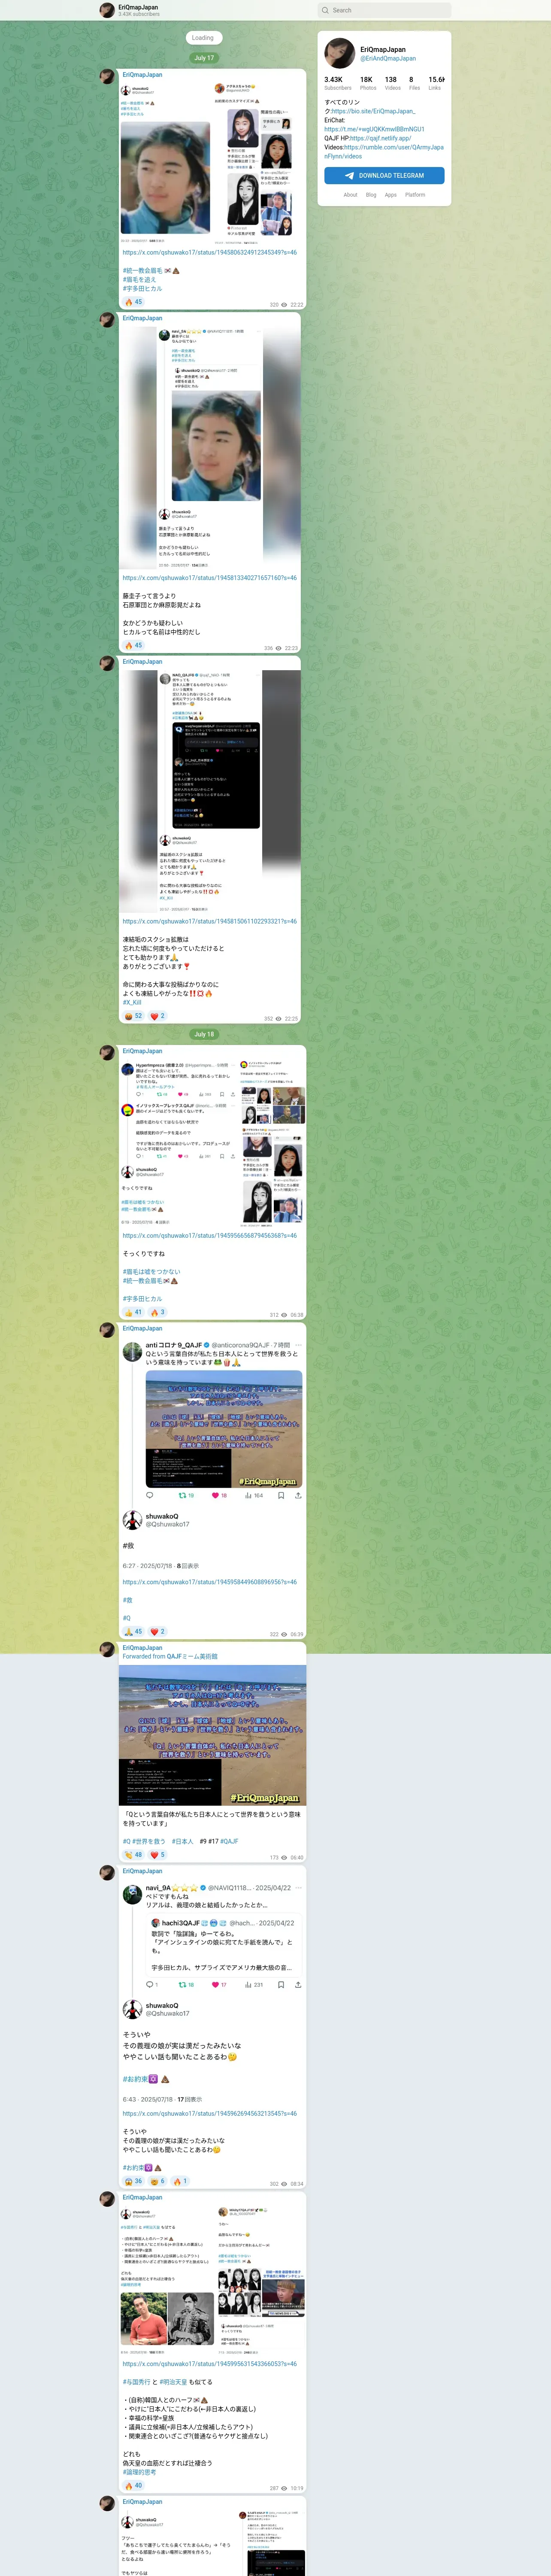Open the #救 hashtag link below the x.com URL

(127, 1600)
